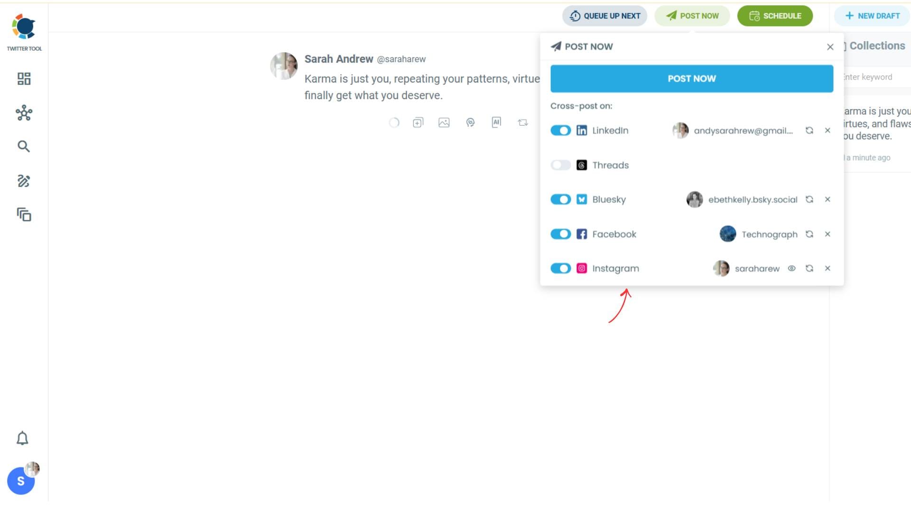Screen dimensions: 911x512
Task: Enable Threads cross-post toggle
Action: pyautogui.click(x=560, y=165)
